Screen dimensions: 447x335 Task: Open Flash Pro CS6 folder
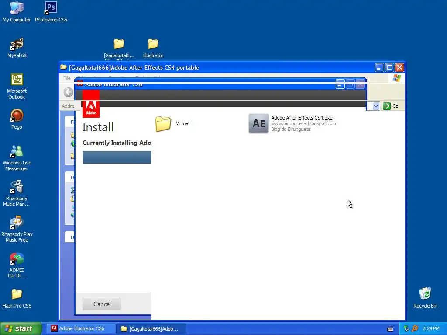coord(17,298)
